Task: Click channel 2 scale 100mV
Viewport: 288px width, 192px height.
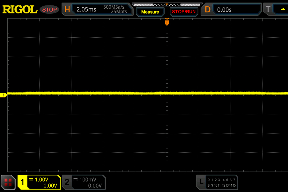Action: (x=88, y=180)
